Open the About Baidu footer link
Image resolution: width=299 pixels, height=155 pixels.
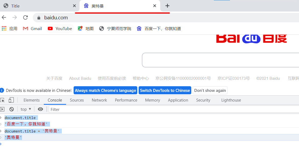coord(80,78)
